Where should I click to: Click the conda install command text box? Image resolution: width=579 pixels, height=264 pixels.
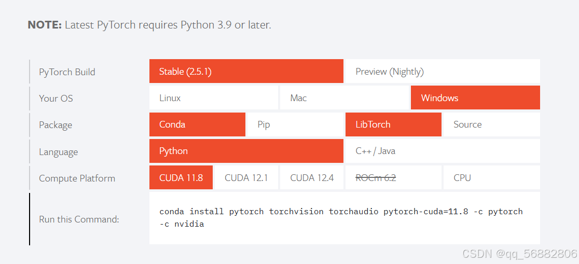(344, 218)
